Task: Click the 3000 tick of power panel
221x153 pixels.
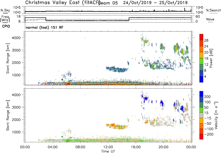Action: click(16, 50)
